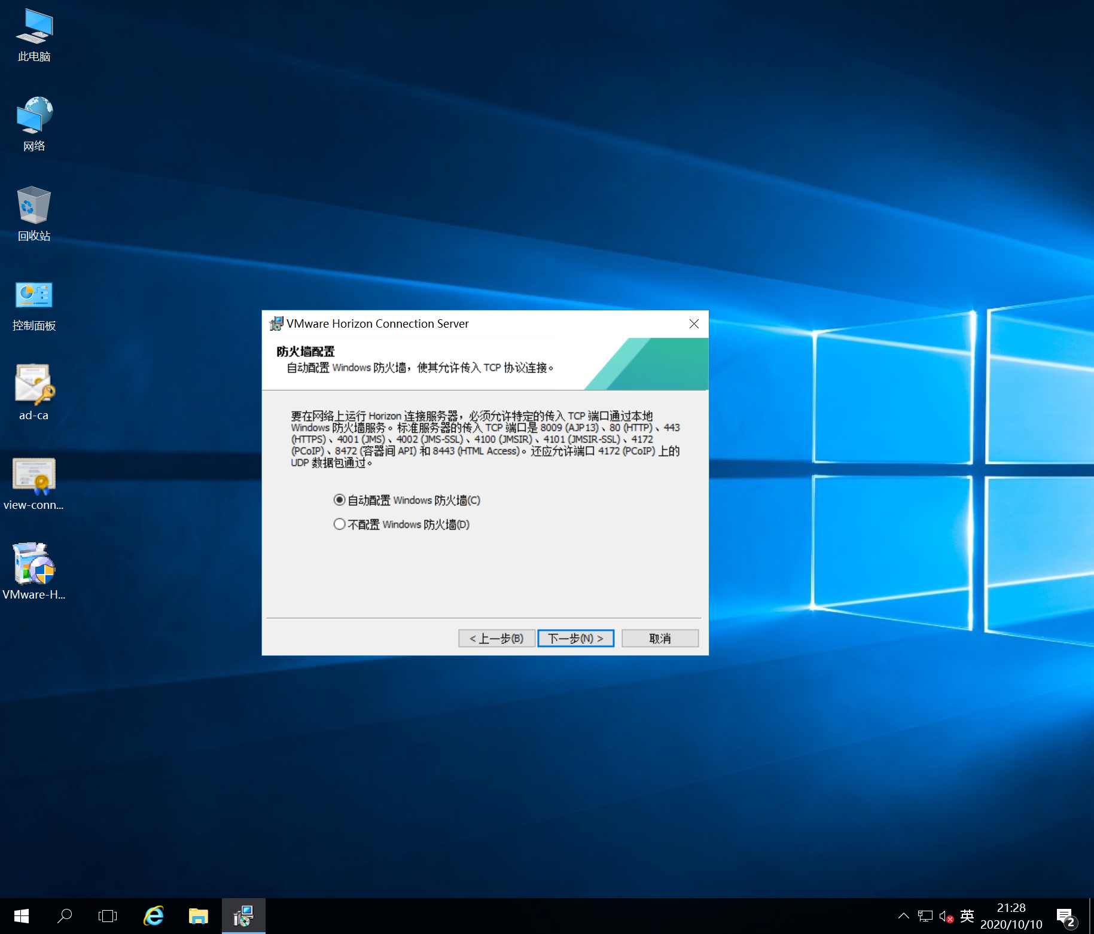Switch the 英 input method indicator

point(967,916)
